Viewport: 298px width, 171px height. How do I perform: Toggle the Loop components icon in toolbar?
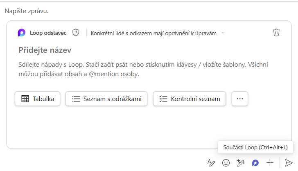tap(255, 162)
